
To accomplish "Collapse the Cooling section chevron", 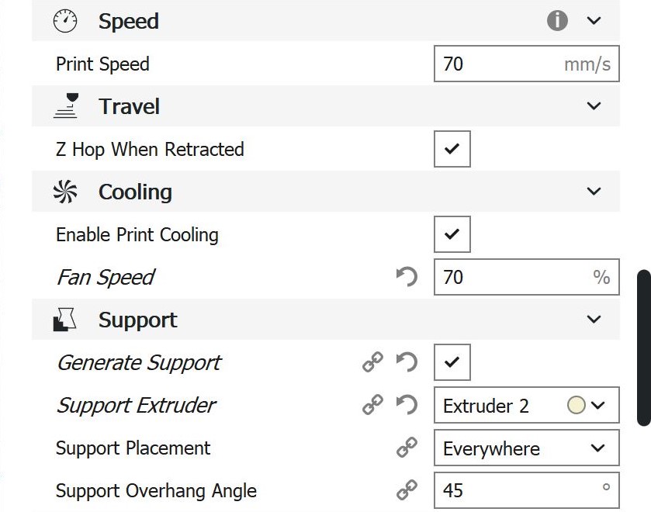I will (x=594, y=192).
